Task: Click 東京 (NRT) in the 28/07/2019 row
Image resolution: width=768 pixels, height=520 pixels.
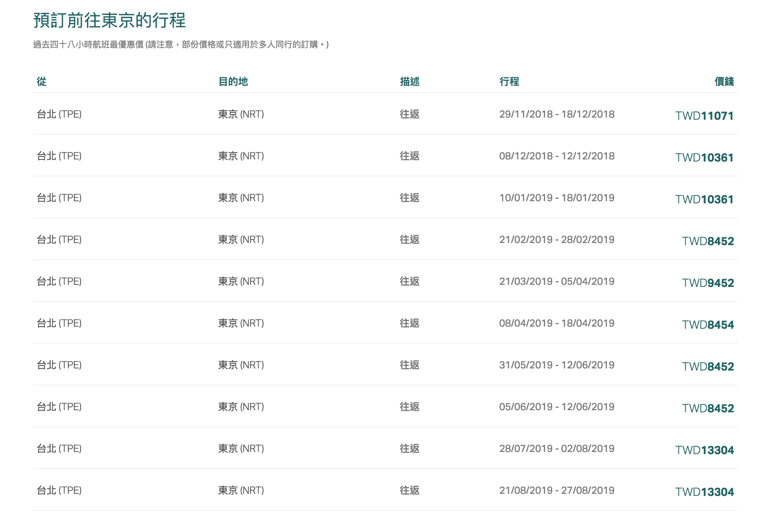Action: pos(241,448)
